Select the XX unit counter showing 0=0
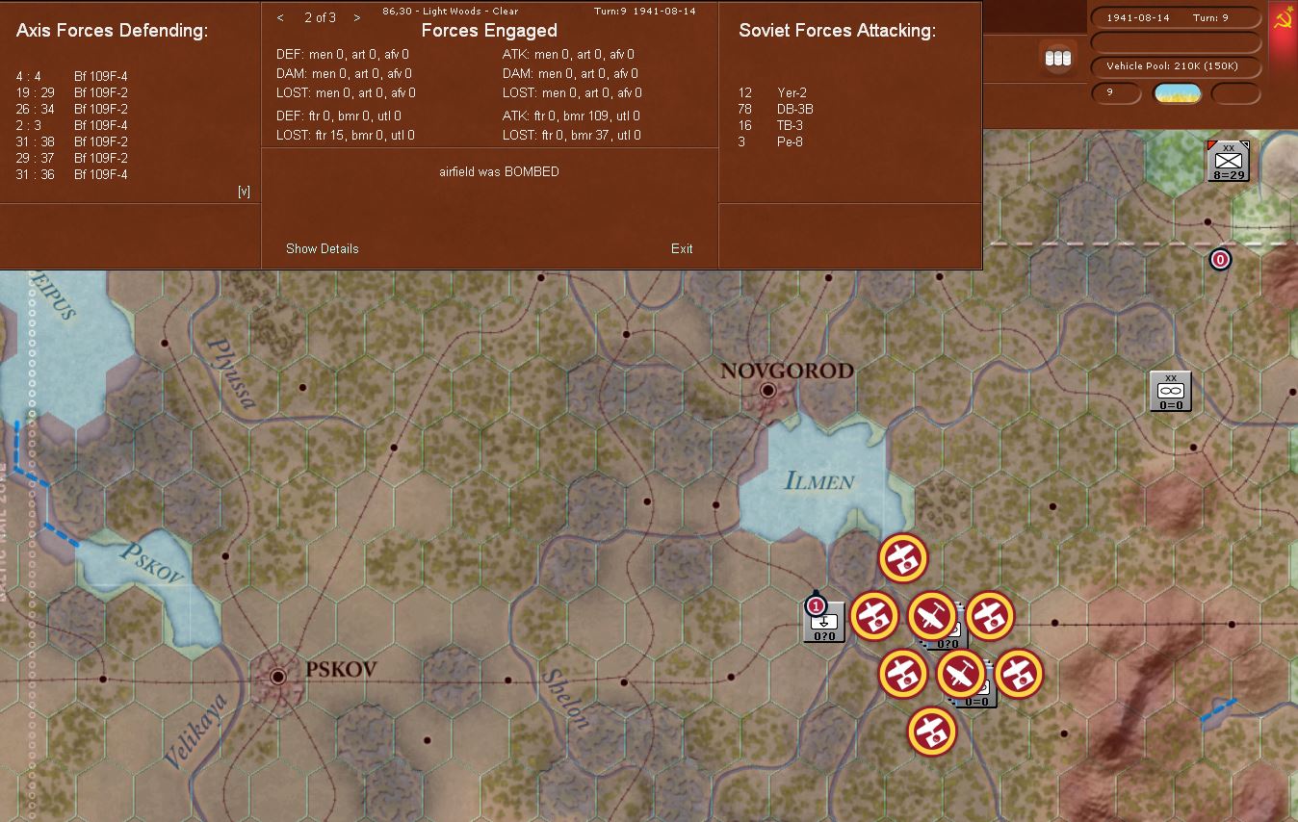The width and height of the screenshot is (1298, 822). (1171, 392)
